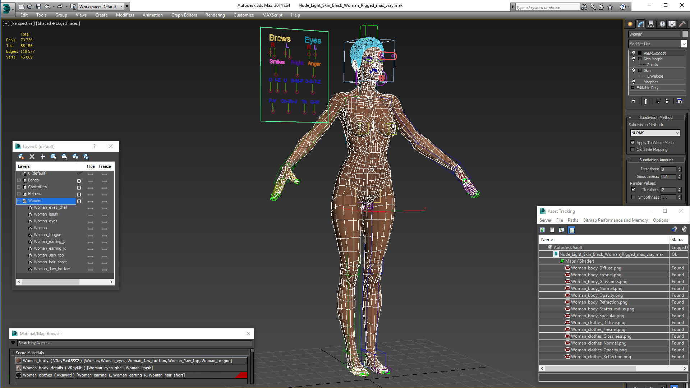Viewport: 690px width, 388px height.
Task: Enable Render Values Smoothness checkbox
Action: (633, 197)
